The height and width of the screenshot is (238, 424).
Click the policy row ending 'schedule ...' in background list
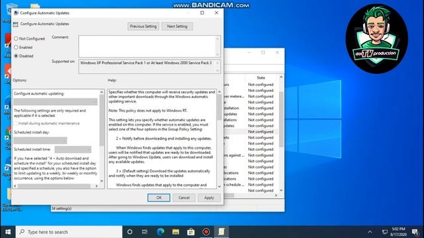point(250,184)
